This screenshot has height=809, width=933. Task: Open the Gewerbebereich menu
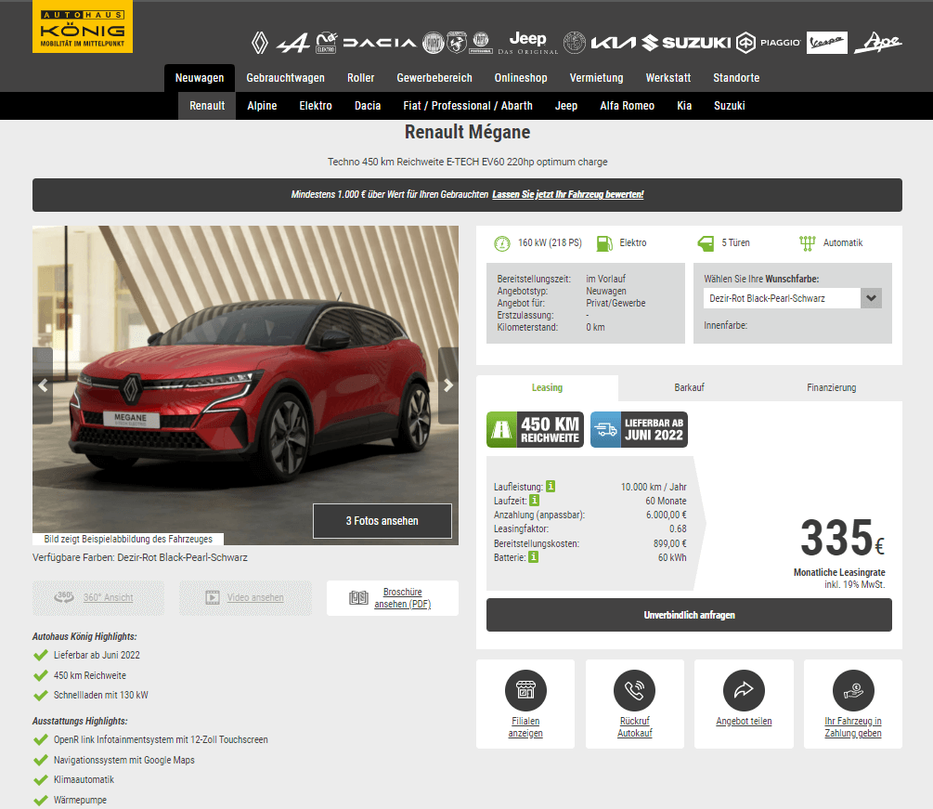tap(434, 78)
